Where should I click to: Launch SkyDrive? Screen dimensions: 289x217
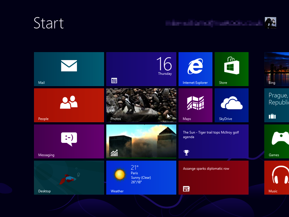(231, 105)
